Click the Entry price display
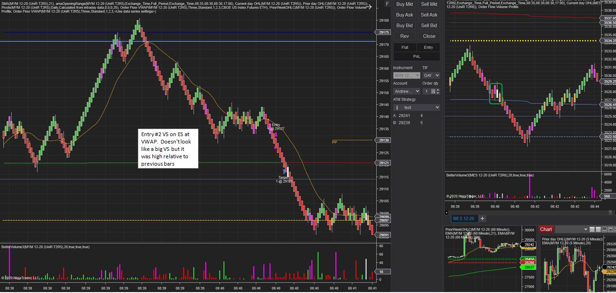 [428, 48]
